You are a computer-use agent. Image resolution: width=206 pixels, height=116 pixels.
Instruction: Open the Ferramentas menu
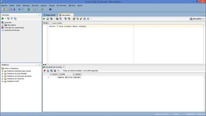61,5
